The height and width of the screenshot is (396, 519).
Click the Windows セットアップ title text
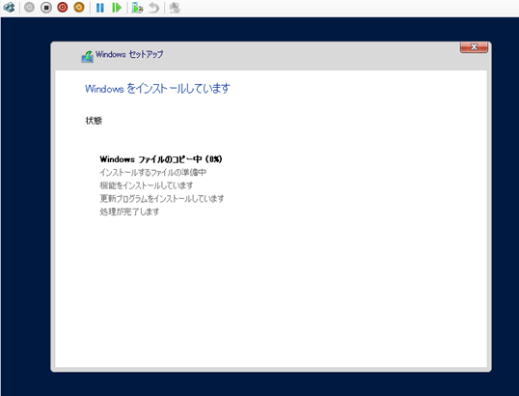click(129, 54)
